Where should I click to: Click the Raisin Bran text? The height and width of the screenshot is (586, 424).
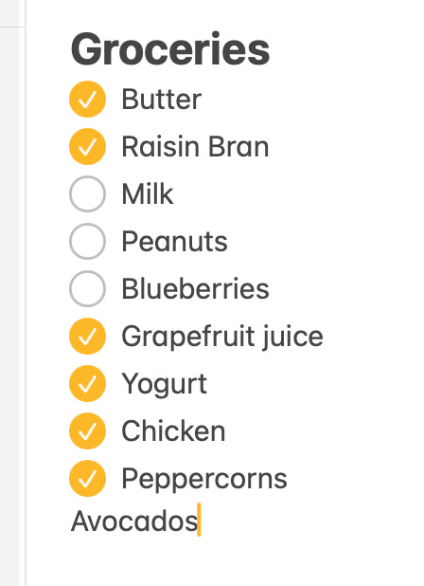195,146
